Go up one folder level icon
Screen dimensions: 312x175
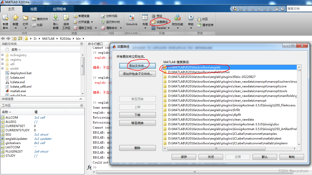(x=14, y=38)
